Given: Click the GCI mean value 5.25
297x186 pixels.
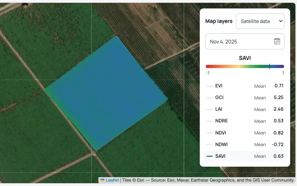Looking at the screenshot, I should click(279, 97).
